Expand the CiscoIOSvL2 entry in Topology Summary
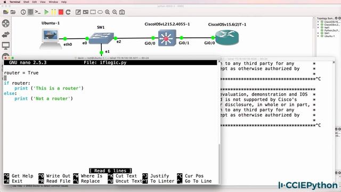The width and height of the screenshot is (341, 192). pos(318,25)
